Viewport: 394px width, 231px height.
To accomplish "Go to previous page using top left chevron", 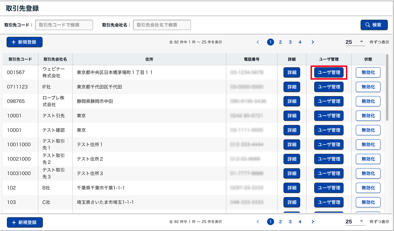I will tap(258, 42).
